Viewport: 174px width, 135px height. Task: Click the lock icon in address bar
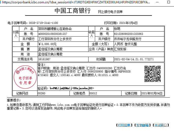(x=2, y=2)
